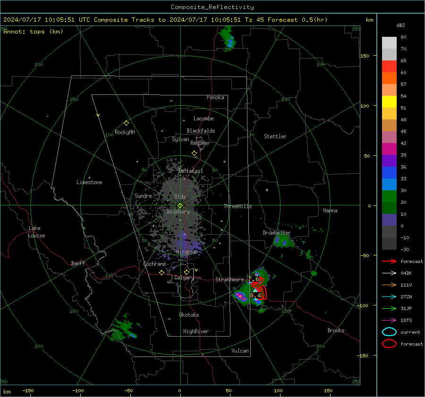The width and height of the screenshot is (425, 397).
Task: Click the Strathmore city label
Action: click(229, 279)
